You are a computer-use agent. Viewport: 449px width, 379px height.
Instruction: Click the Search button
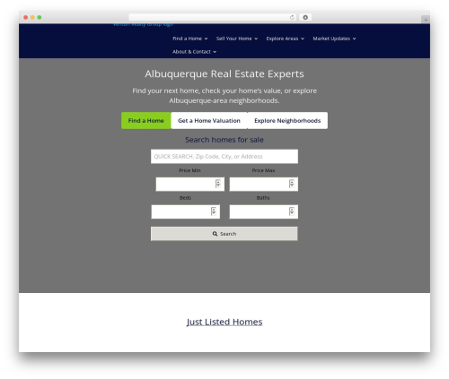(224, 234)
